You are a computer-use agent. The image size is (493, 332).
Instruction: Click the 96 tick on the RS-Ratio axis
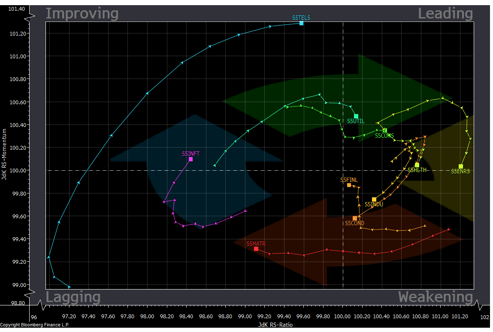(x=33, y=317)
